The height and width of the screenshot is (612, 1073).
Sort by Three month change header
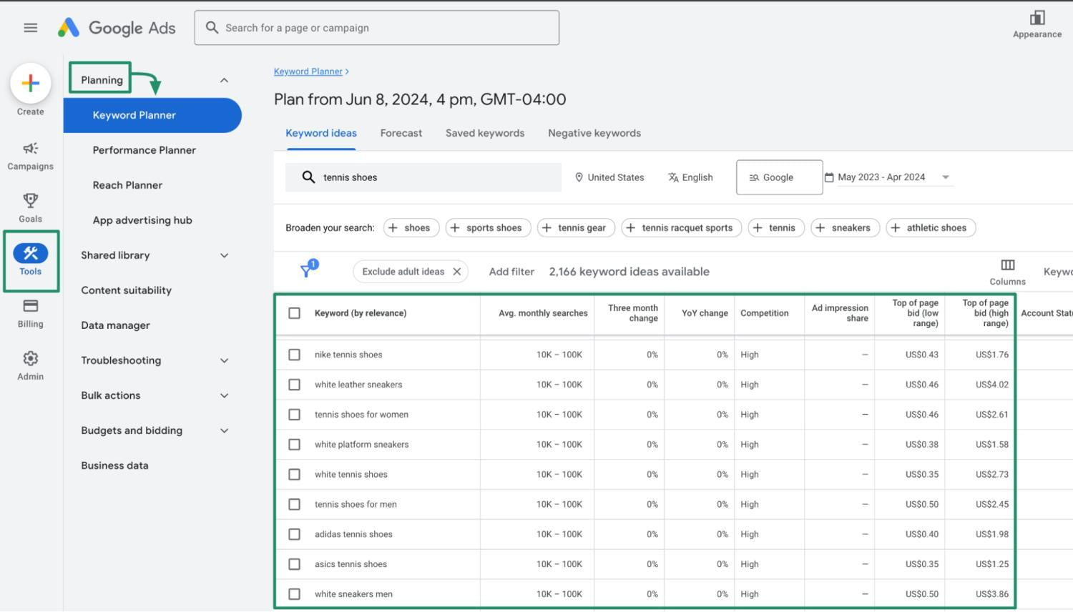(x=633, y=313)
